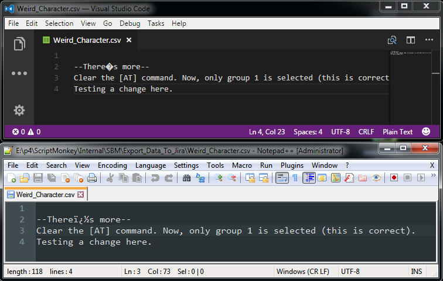Select the Weird_Character.csv tab in VS Code
This screenshot has width=443, height=281.
(x=87, y=40)
